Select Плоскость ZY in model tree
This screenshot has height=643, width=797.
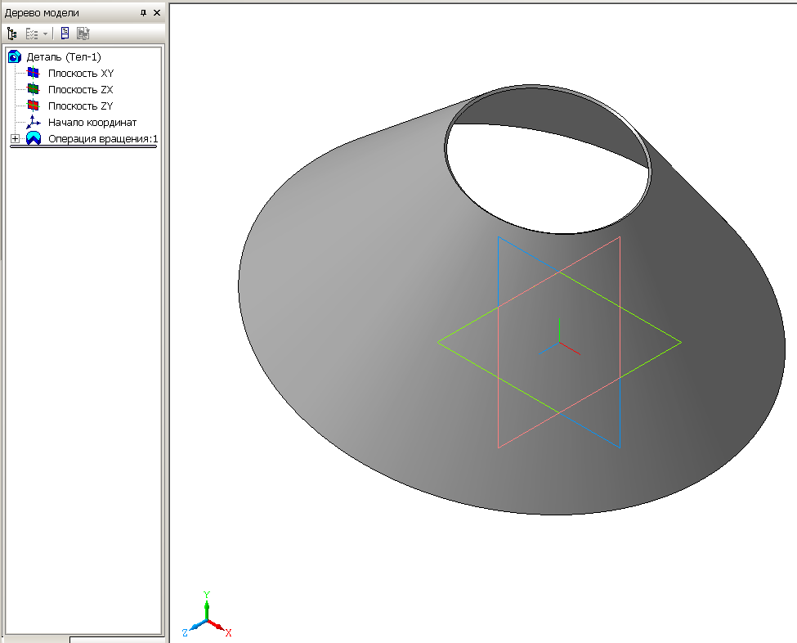80,106
